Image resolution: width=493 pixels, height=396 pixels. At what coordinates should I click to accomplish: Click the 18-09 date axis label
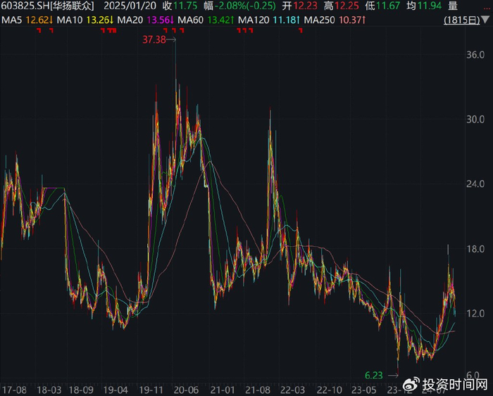81,390
